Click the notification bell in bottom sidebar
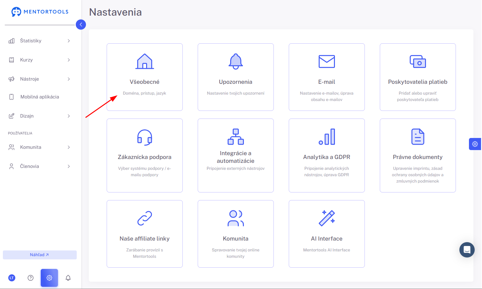Screen dimensions: 482x289 click(68, 278)
